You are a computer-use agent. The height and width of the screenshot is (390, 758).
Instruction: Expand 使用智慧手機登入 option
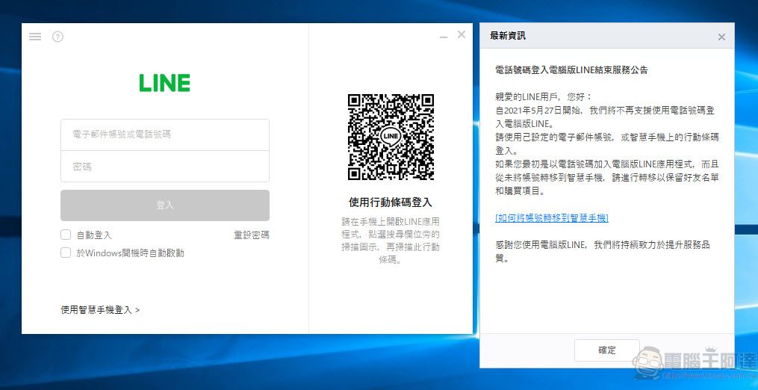tap(100, 309)
